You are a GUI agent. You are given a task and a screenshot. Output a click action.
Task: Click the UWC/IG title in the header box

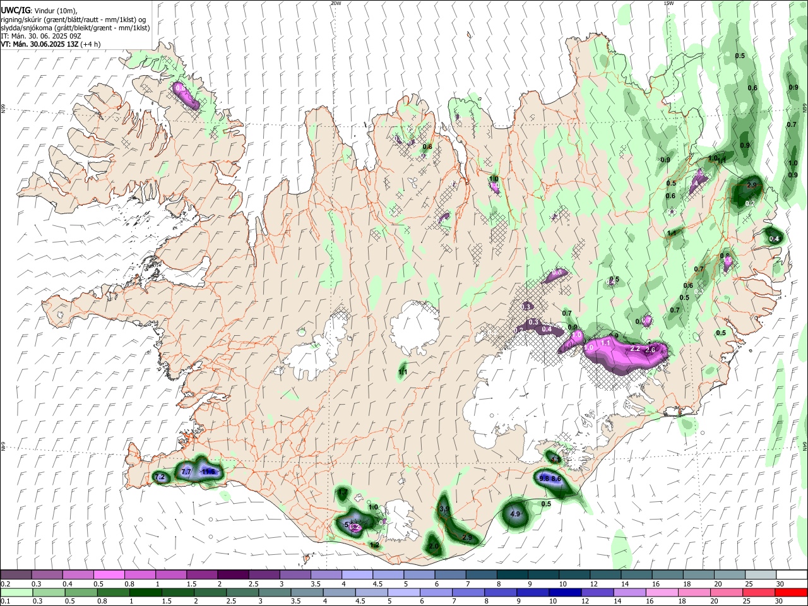pyautogui.click(x=15, y=11)
